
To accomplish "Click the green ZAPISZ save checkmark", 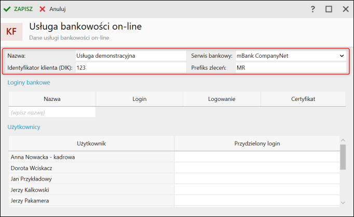I will tap(7, 9).
